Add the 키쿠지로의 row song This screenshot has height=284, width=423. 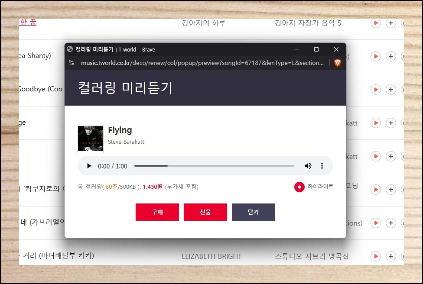(x=390, y=190)
